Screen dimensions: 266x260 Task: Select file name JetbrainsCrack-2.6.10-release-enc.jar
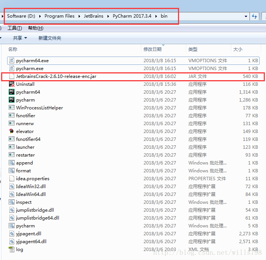(56, 76)
